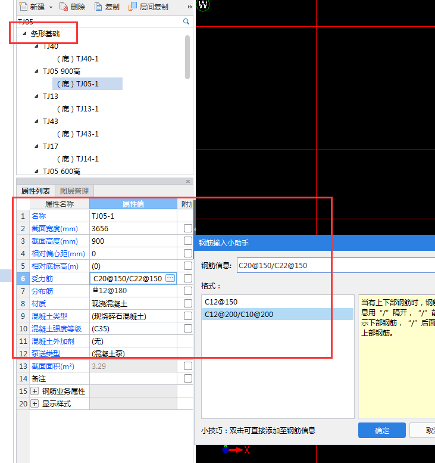Click the 备注 value cell
435x463 pixels.
[x=133, y=378]
